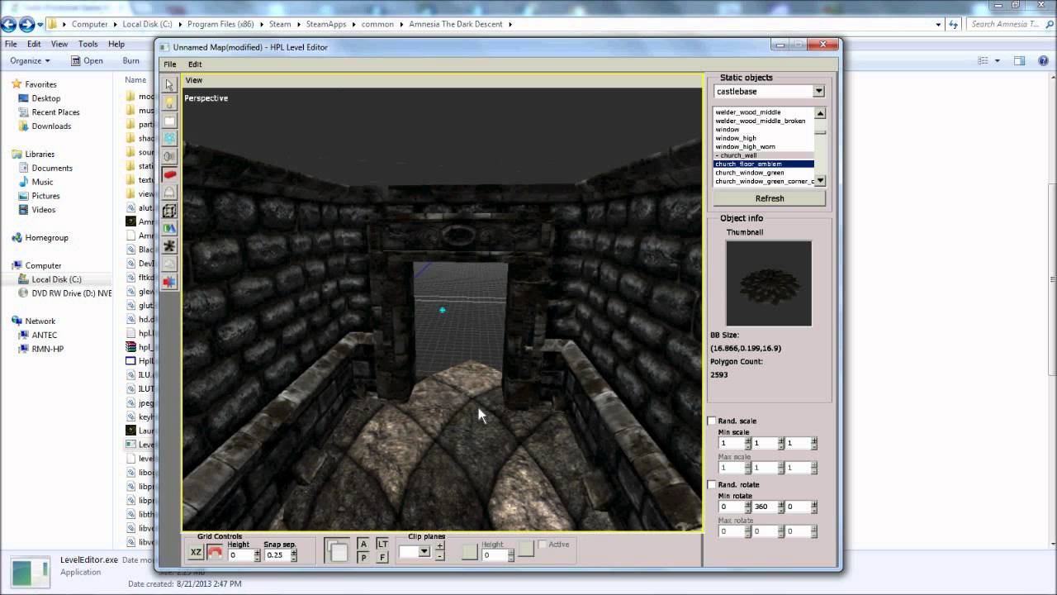Remove clip plane with minus button
Viewport: 1057px width, 595px height.
(439, 556)
